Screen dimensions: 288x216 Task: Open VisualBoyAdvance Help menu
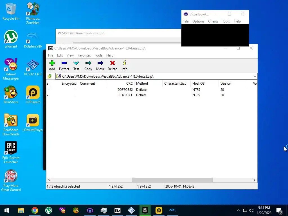point(237,21)
